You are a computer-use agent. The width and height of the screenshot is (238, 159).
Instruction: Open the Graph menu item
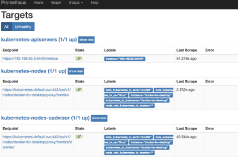pyautogui.click(x=56, y=3)
